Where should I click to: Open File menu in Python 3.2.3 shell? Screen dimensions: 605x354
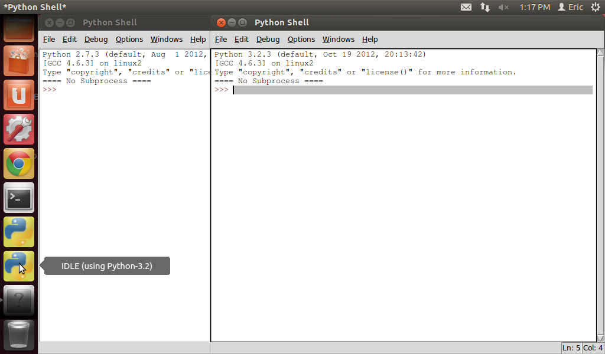pyautogui.click(x=221, y=40)
